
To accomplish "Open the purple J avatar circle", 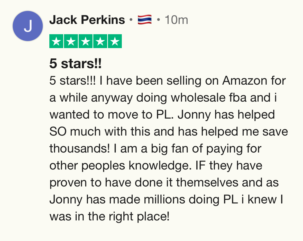I will coord(28,26).
